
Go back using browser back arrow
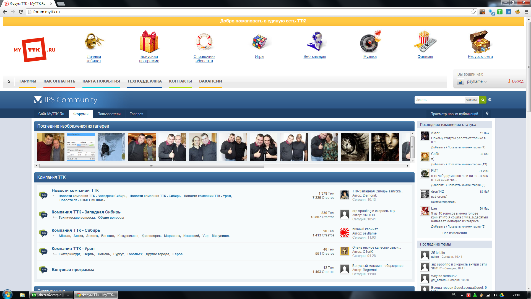click(5, 12)
